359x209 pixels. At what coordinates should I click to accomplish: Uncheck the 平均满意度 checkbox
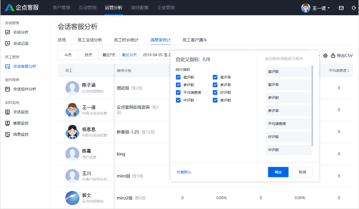178,92
